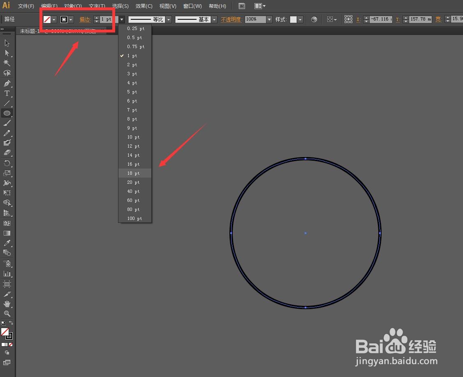Select the Warp (Width) tool
Viewport: 463px width, 377px height.
pyautogui.click(x=7, y=183)
